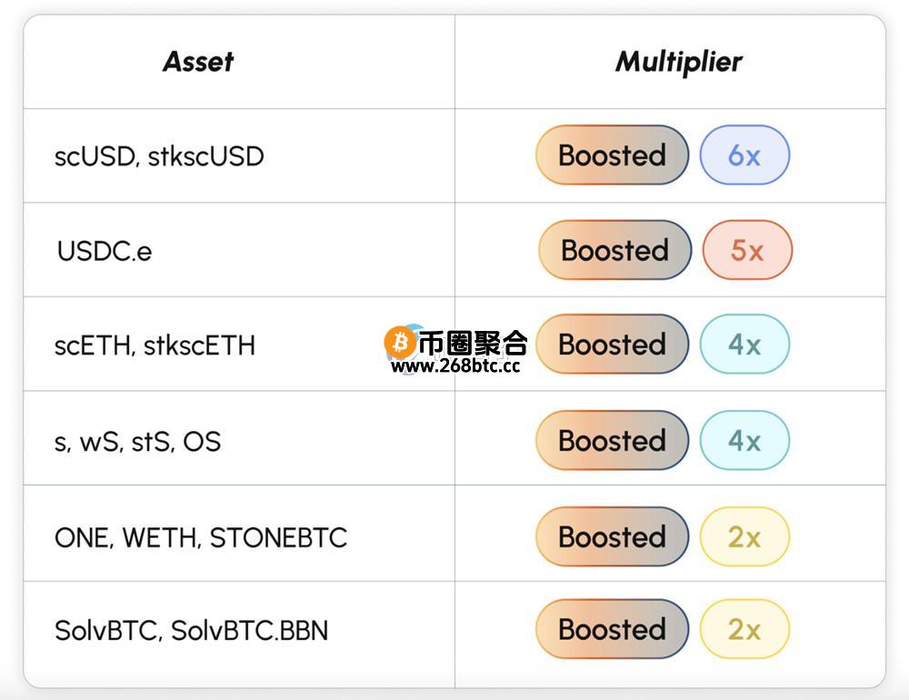Click the 4x badge for wS row
Viewport: 909px width, 700px height.
point(744,440)
